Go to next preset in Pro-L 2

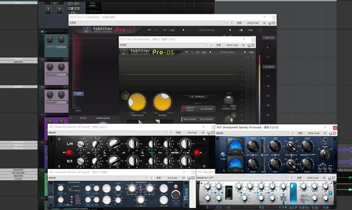point(230,30)
